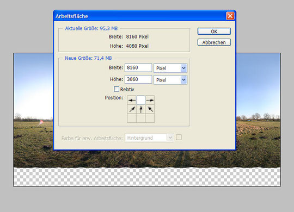Click the Neue Größe: 71,4 MB label

coord(88,58)
